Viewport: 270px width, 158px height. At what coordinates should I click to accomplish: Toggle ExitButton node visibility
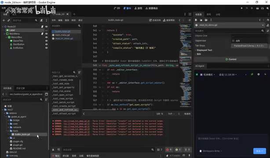point(46,48)
